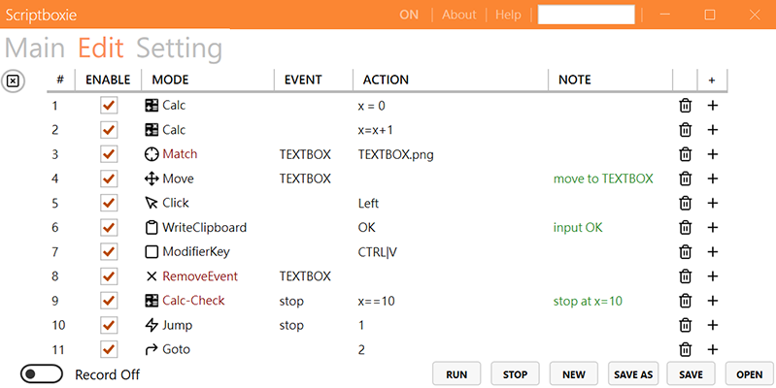Click the trash icon for the Calc-Check row
776x388 pixels.
click(x=685, y=301)
